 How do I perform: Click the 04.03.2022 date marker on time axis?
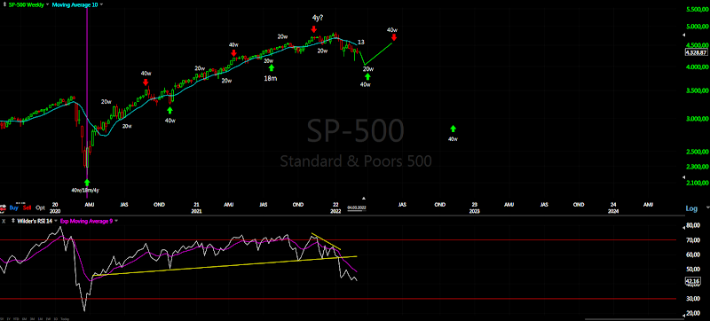pos(357,207)
